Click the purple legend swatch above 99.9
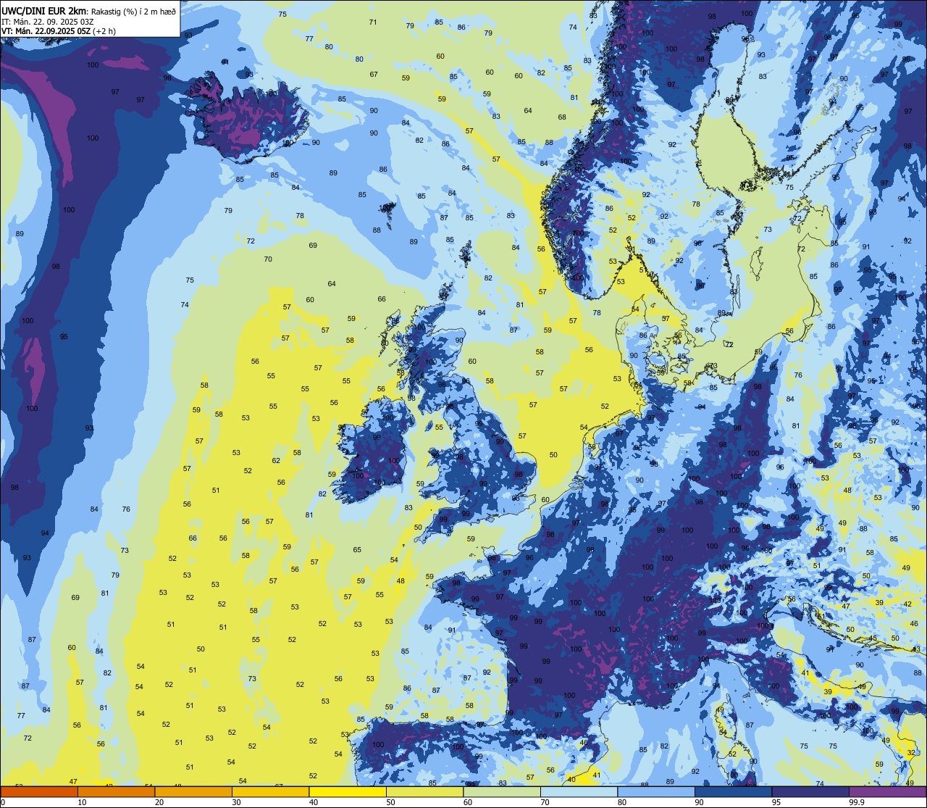This screenshot has width=927, height=808. click(x=887, y=792)
